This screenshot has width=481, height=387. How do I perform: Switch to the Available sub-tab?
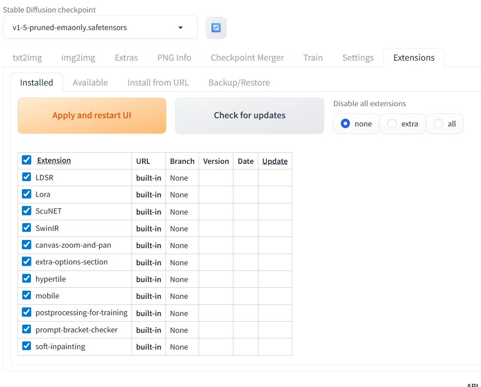click(90, 83)
